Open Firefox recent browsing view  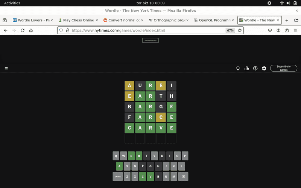coord(5,20)
